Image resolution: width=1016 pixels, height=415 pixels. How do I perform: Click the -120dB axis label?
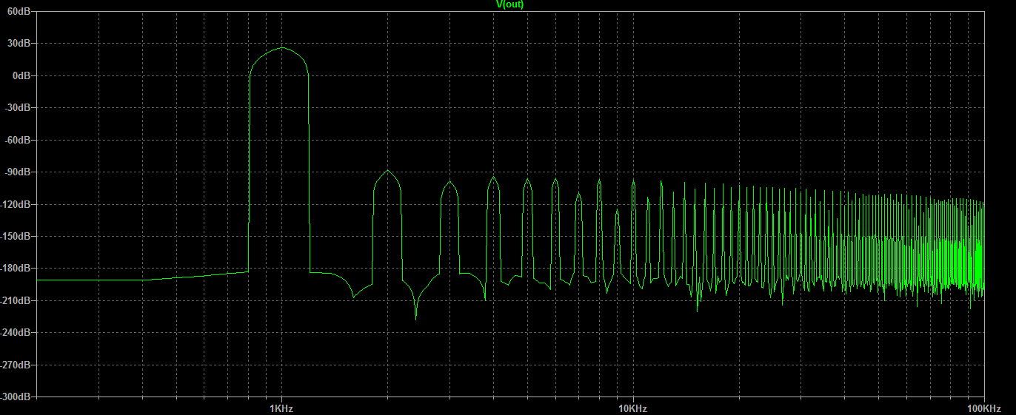[x=16, y=204]
